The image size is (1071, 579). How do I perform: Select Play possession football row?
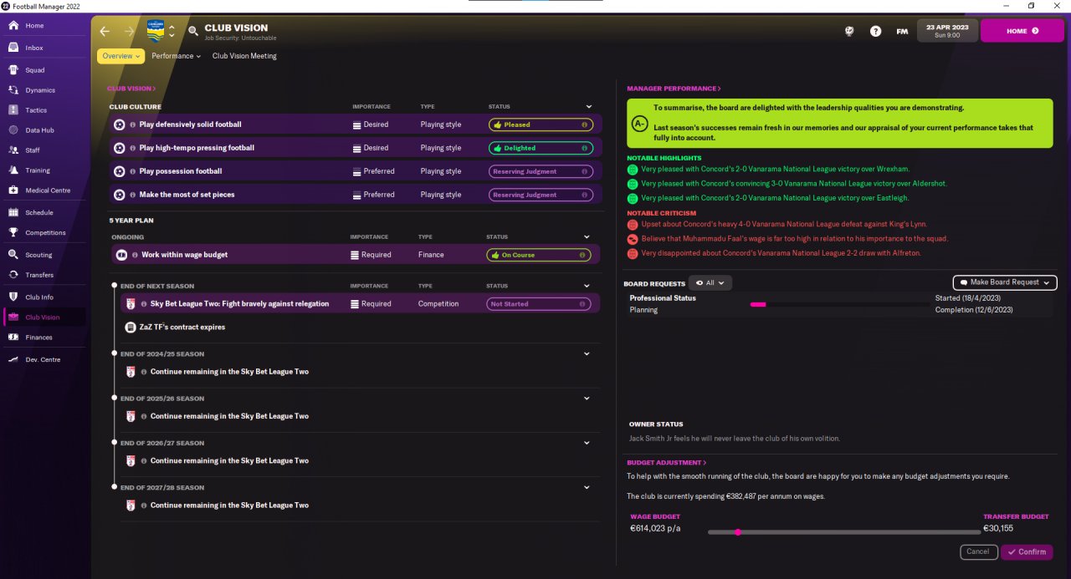[x=356, y=171]
